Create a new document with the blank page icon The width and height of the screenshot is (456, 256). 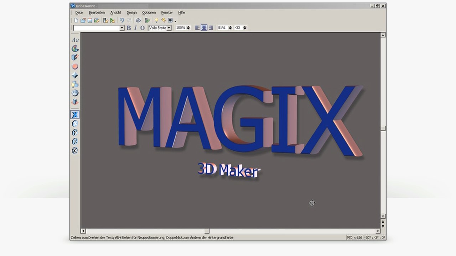tap(76, 21)
